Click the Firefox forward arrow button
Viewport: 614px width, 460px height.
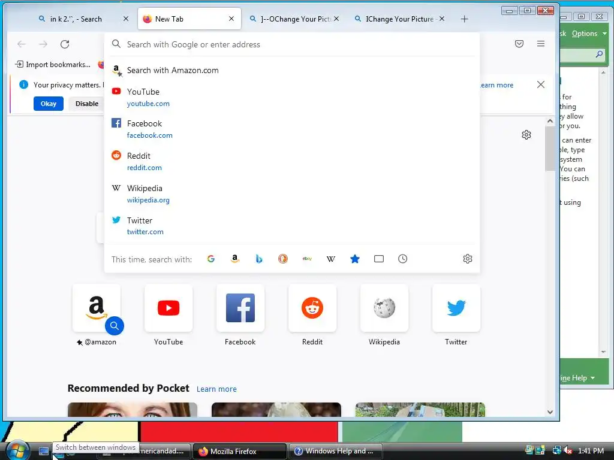[x=43, y=44]
